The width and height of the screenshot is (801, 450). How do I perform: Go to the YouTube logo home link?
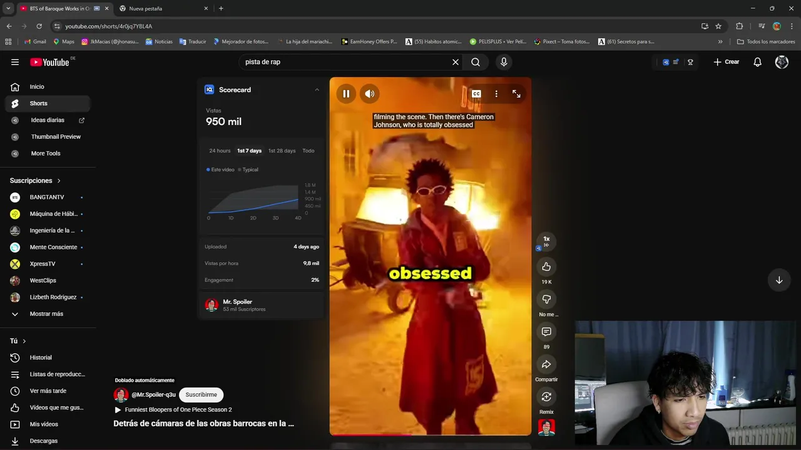(x=49, y=62)
